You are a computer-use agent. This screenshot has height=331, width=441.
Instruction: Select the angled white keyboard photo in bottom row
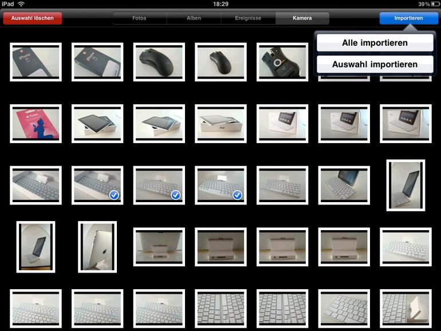coord(344,309)
